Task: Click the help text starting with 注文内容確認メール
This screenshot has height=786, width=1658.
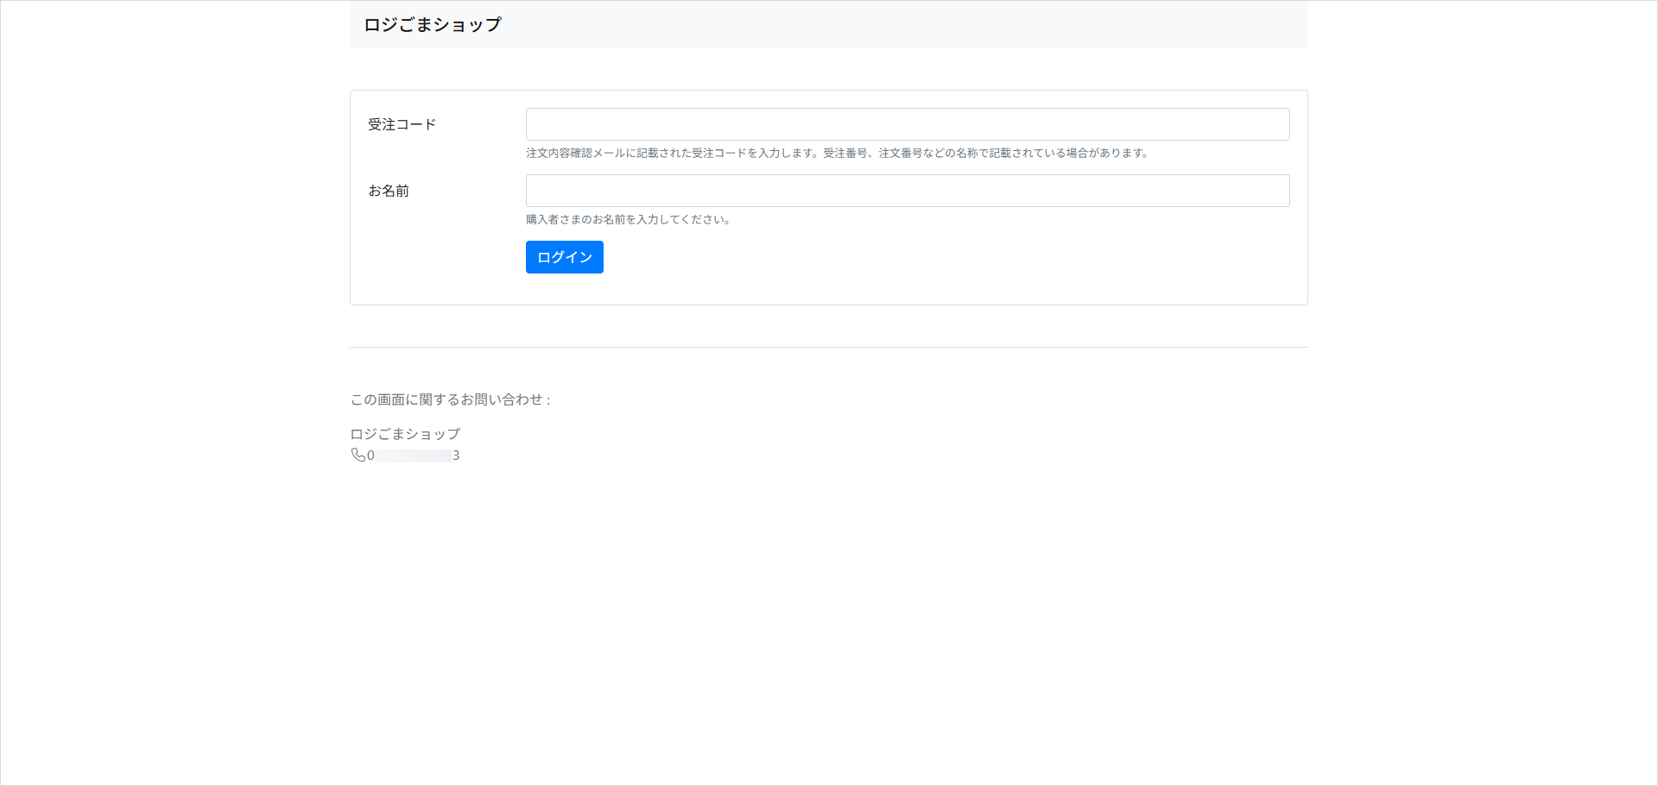Action: 838,153
